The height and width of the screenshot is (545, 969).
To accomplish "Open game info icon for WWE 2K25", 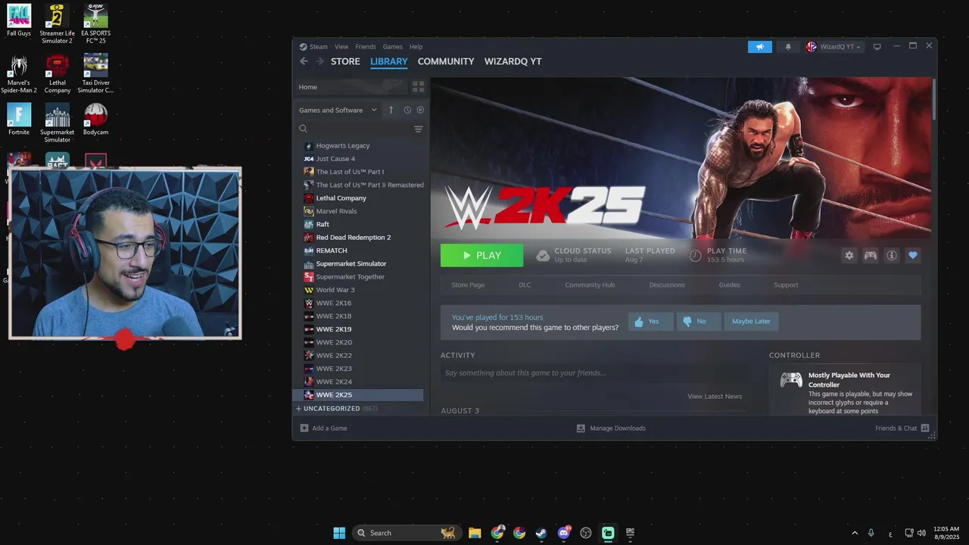I will (x=892, y=256).
